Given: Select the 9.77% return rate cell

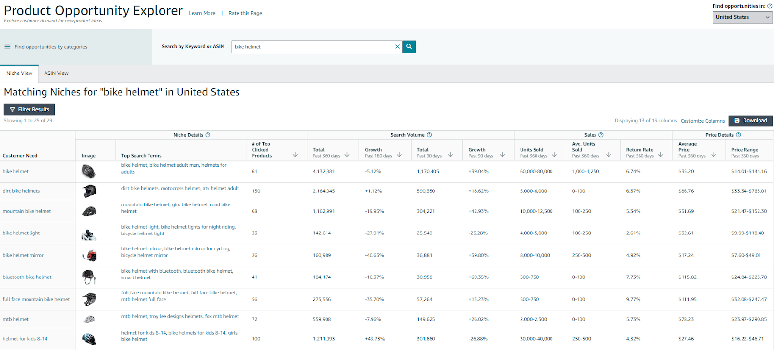Looking at the screenshot, I should pyautogui.click(x=633, y=299).
